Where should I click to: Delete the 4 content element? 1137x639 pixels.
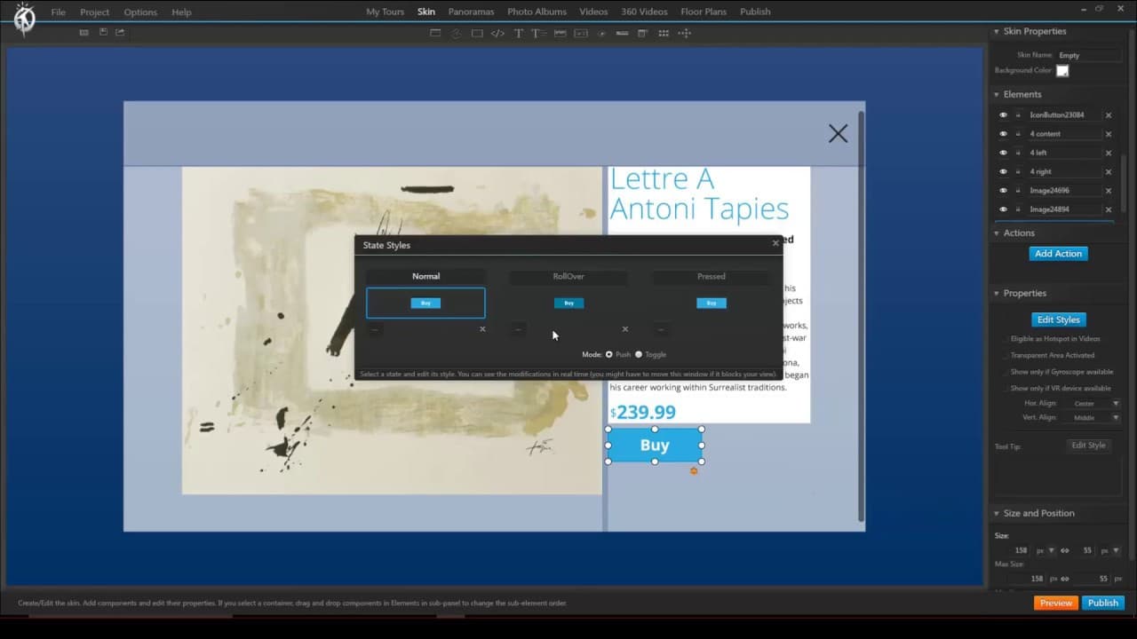point(1109,134)
